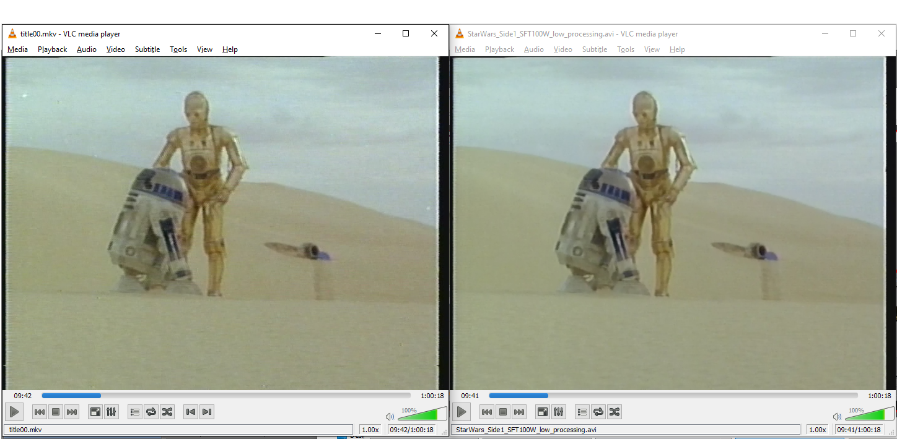Open Playback menu in title00.mkv window

pos(52,49)
